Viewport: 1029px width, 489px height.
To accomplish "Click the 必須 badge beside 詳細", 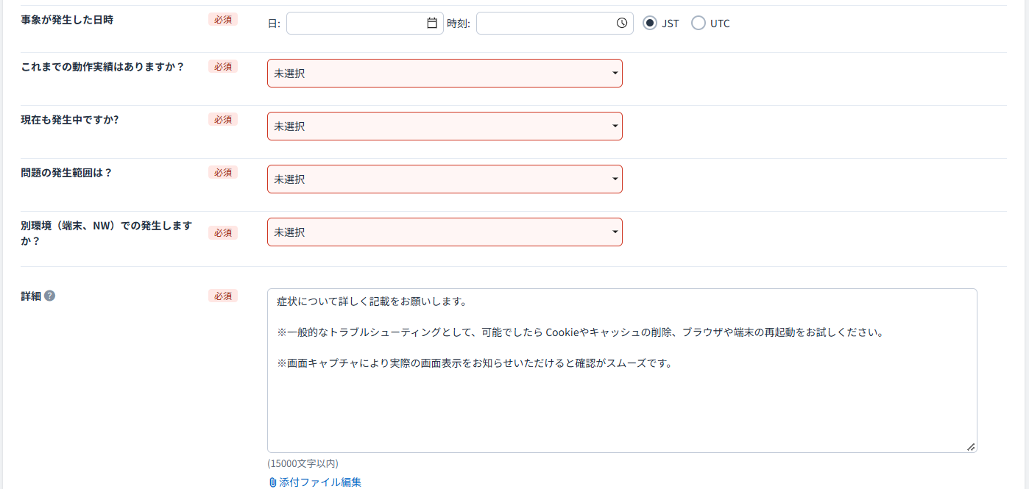I will 223,296.
